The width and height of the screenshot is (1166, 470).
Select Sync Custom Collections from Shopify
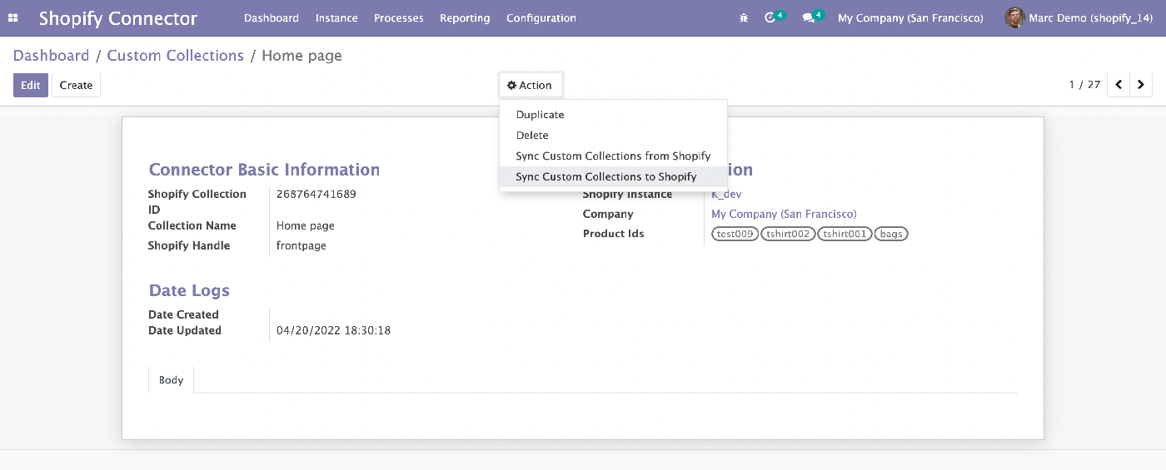point(613,156)
